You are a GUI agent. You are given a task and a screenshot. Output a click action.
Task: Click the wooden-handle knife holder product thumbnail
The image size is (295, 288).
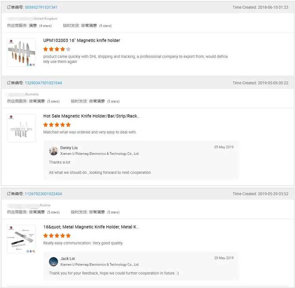click(21, 52)
